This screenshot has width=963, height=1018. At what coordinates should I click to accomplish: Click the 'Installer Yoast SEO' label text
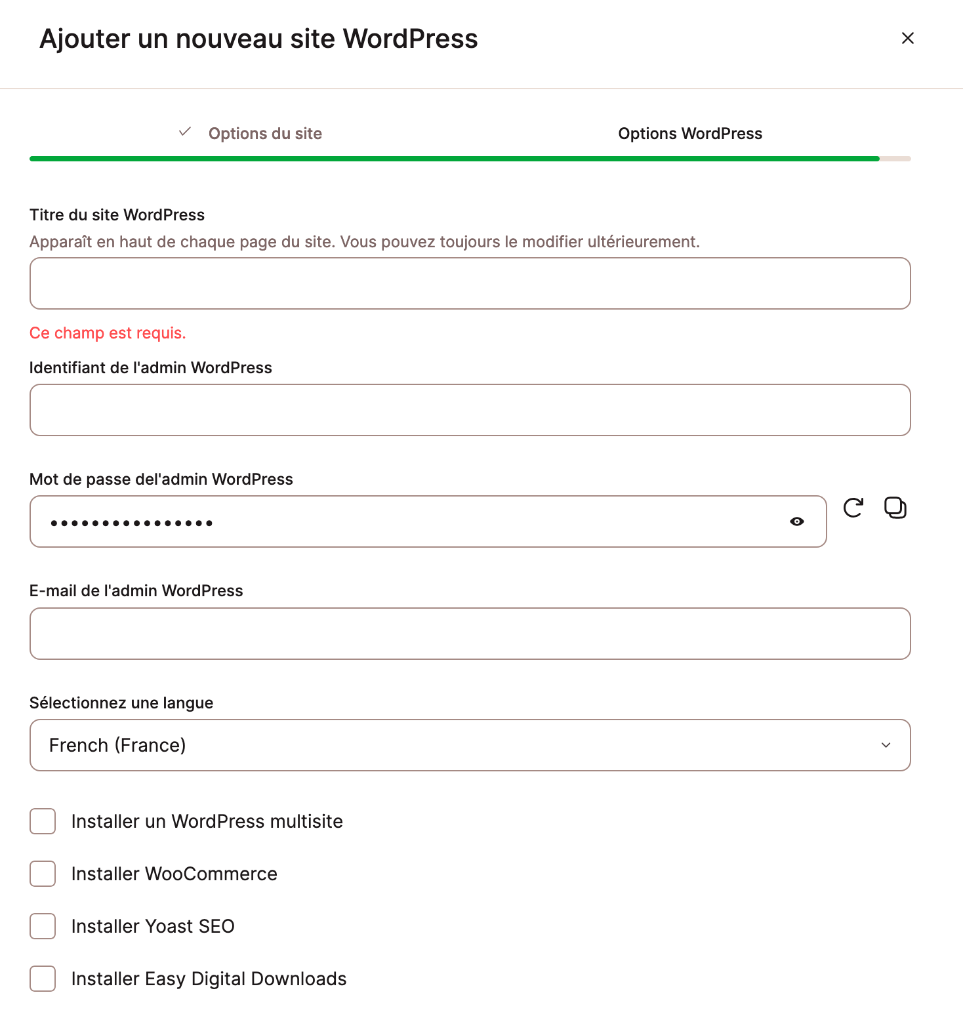pos(153,926)
